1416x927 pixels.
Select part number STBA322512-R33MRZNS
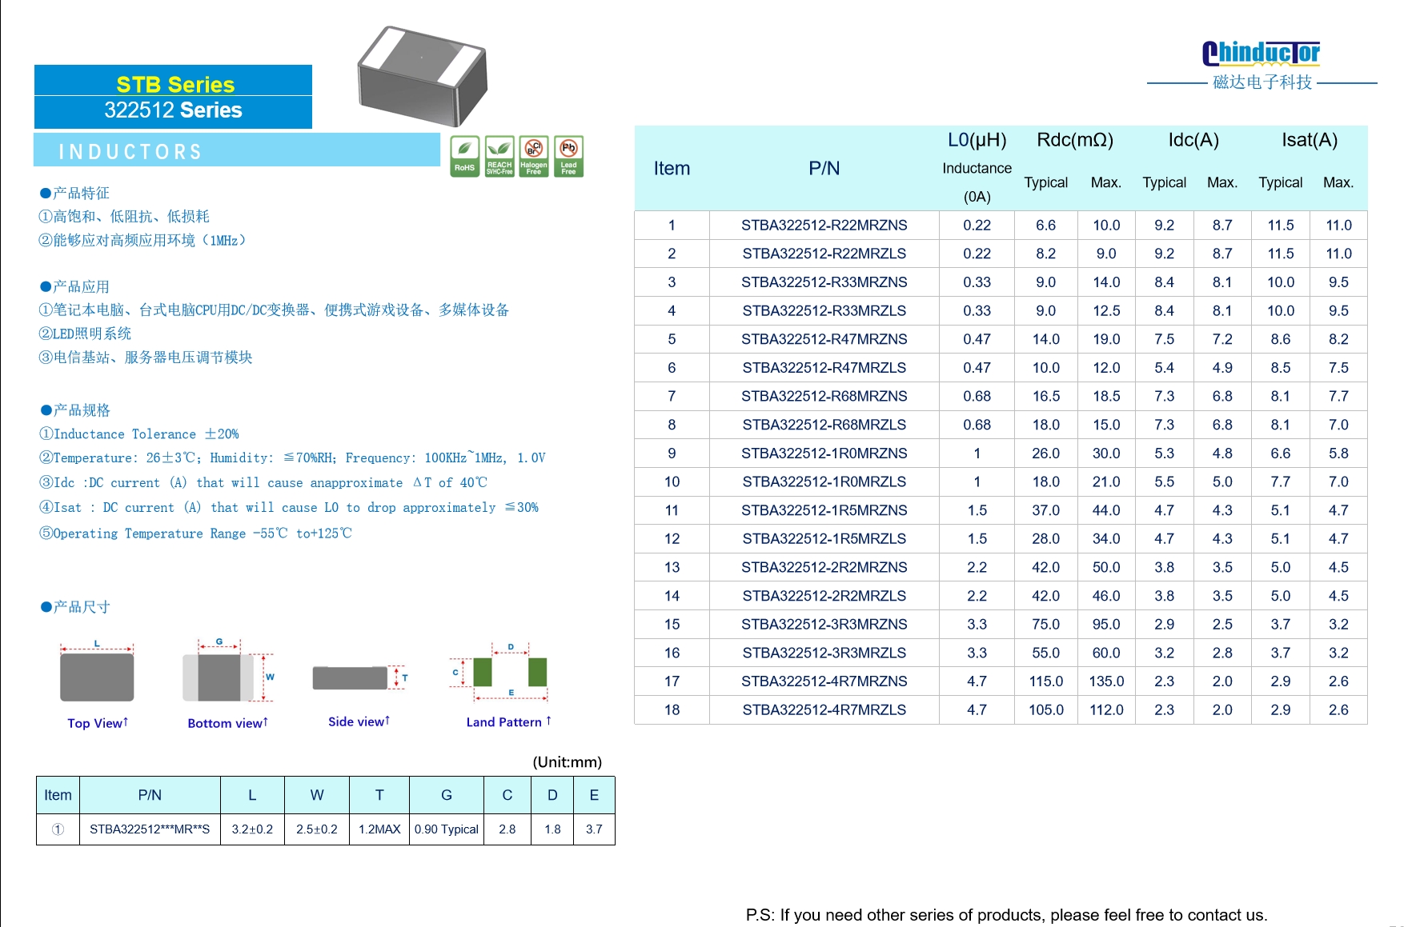click(824, 282)
